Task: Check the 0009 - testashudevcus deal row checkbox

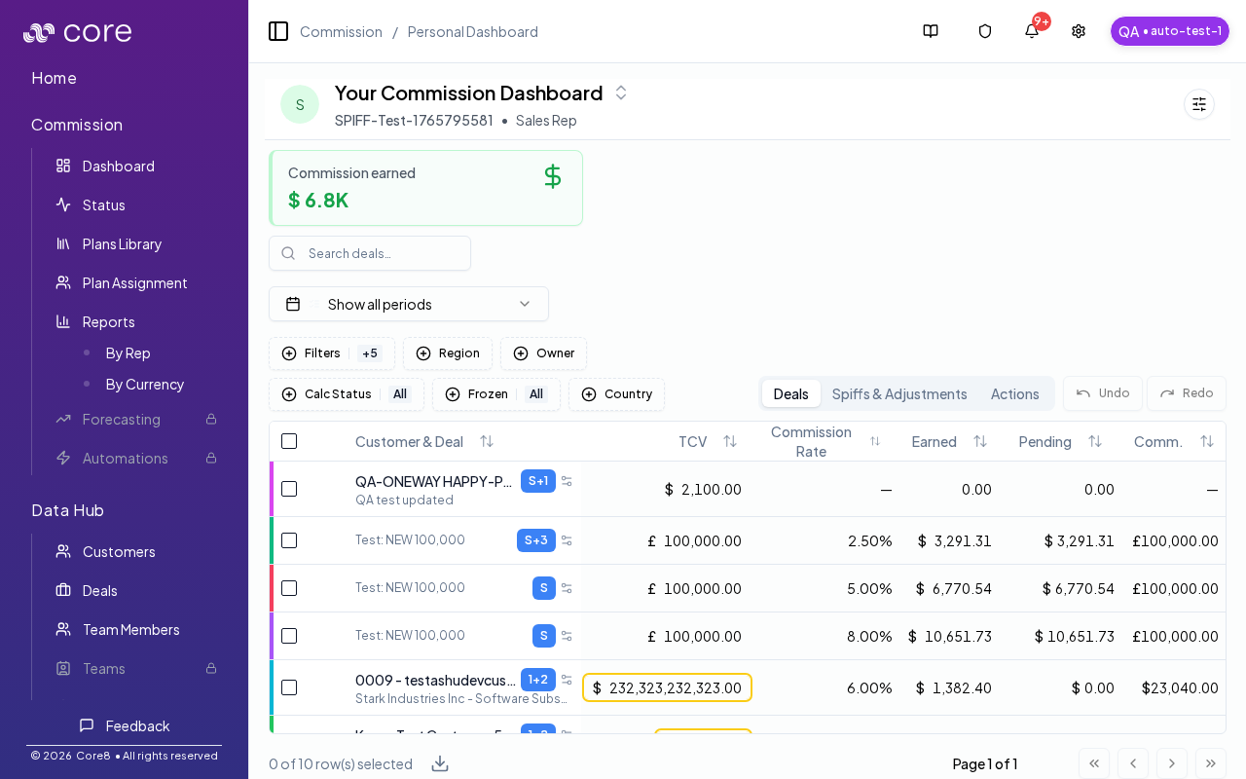Action: pyautogui.click(x=289, y=687)
